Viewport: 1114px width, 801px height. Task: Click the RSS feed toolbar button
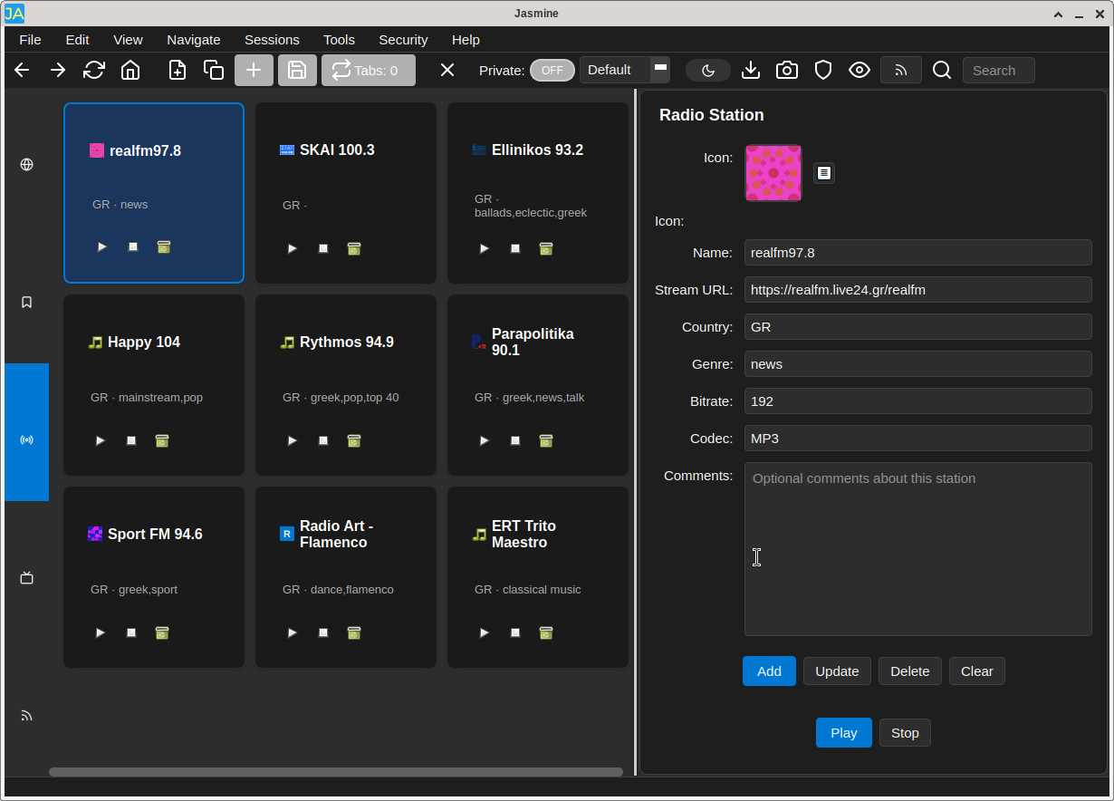(901, 70)
